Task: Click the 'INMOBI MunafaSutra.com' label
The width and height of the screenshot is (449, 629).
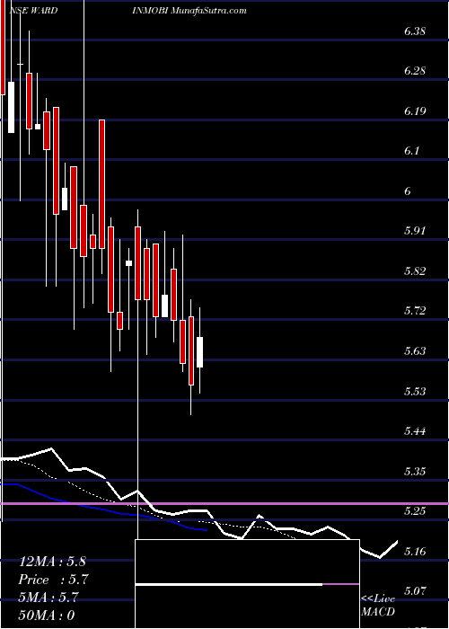Action: [x=189, y=11]
